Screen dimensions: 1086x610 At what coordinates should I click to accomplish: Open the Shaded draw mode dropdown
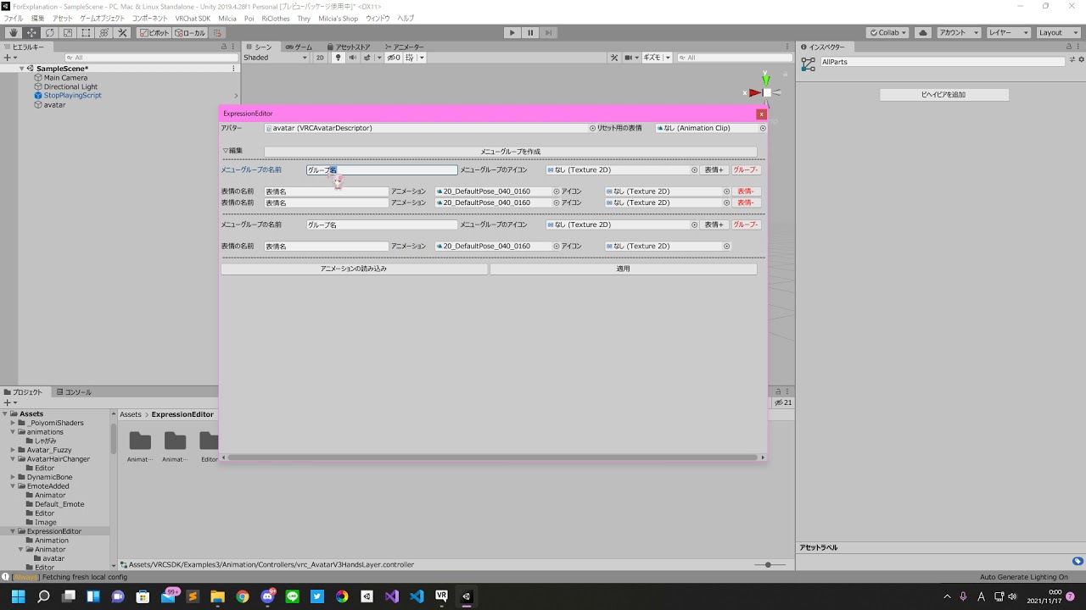[x=276, y=58]
